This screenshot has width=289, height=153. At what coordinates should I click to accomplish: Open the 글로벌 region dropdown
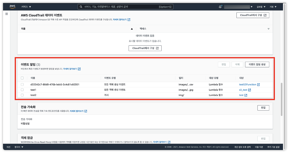pyautogui.click(x=261, y=7)
